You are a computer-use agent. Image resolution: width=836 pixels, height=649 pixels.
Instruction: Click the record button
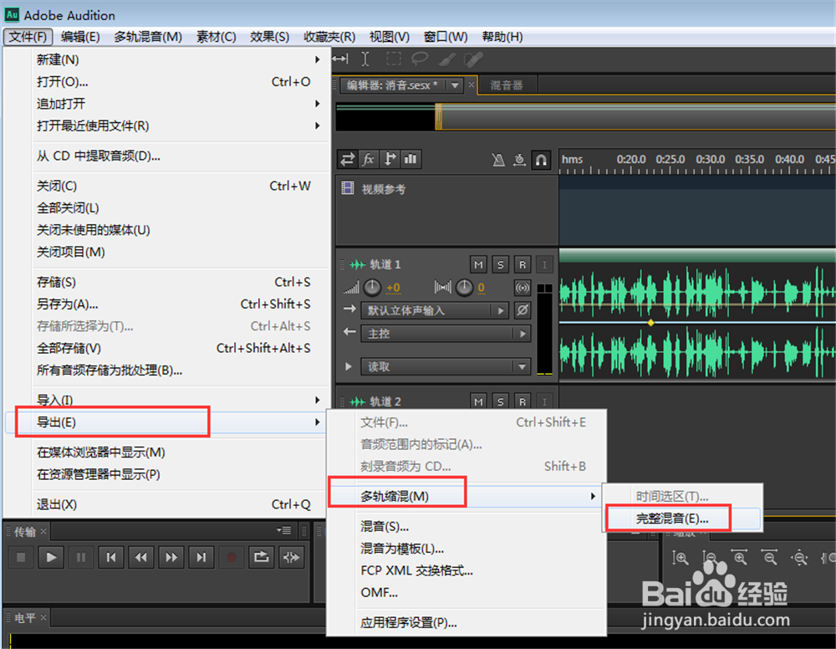coord(231,557)
